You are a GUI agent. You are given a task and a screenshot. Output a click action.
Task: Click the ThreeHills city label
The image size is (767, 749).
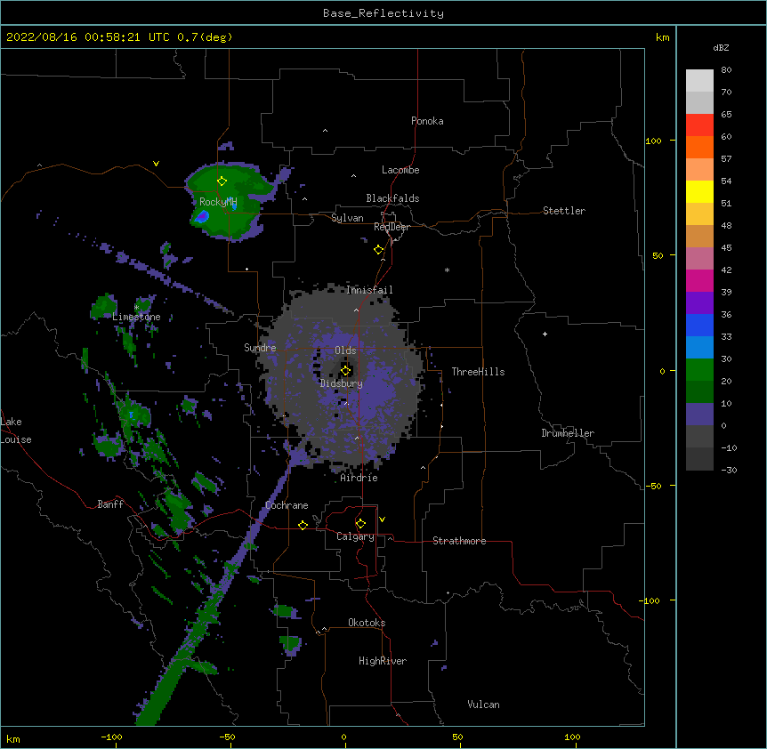click(x=478, y=372)
